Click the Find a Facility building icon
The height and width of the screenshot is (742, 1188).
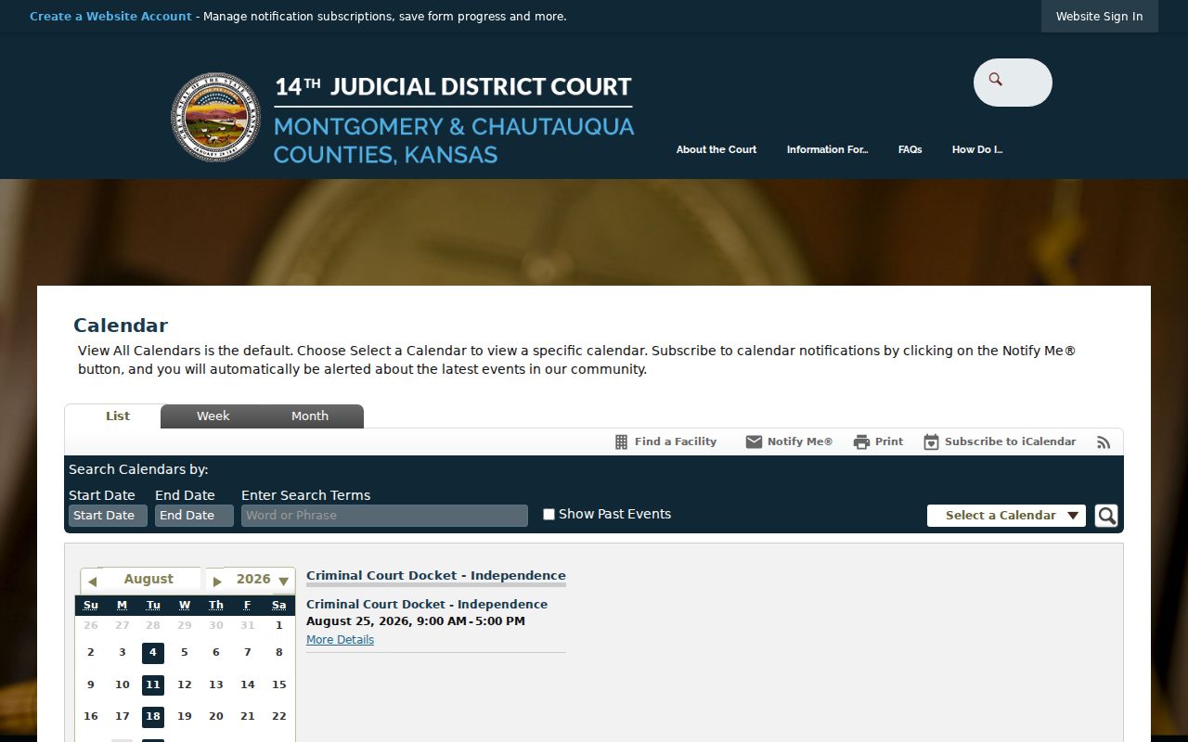pyautogui.click(x=622, y=442)
